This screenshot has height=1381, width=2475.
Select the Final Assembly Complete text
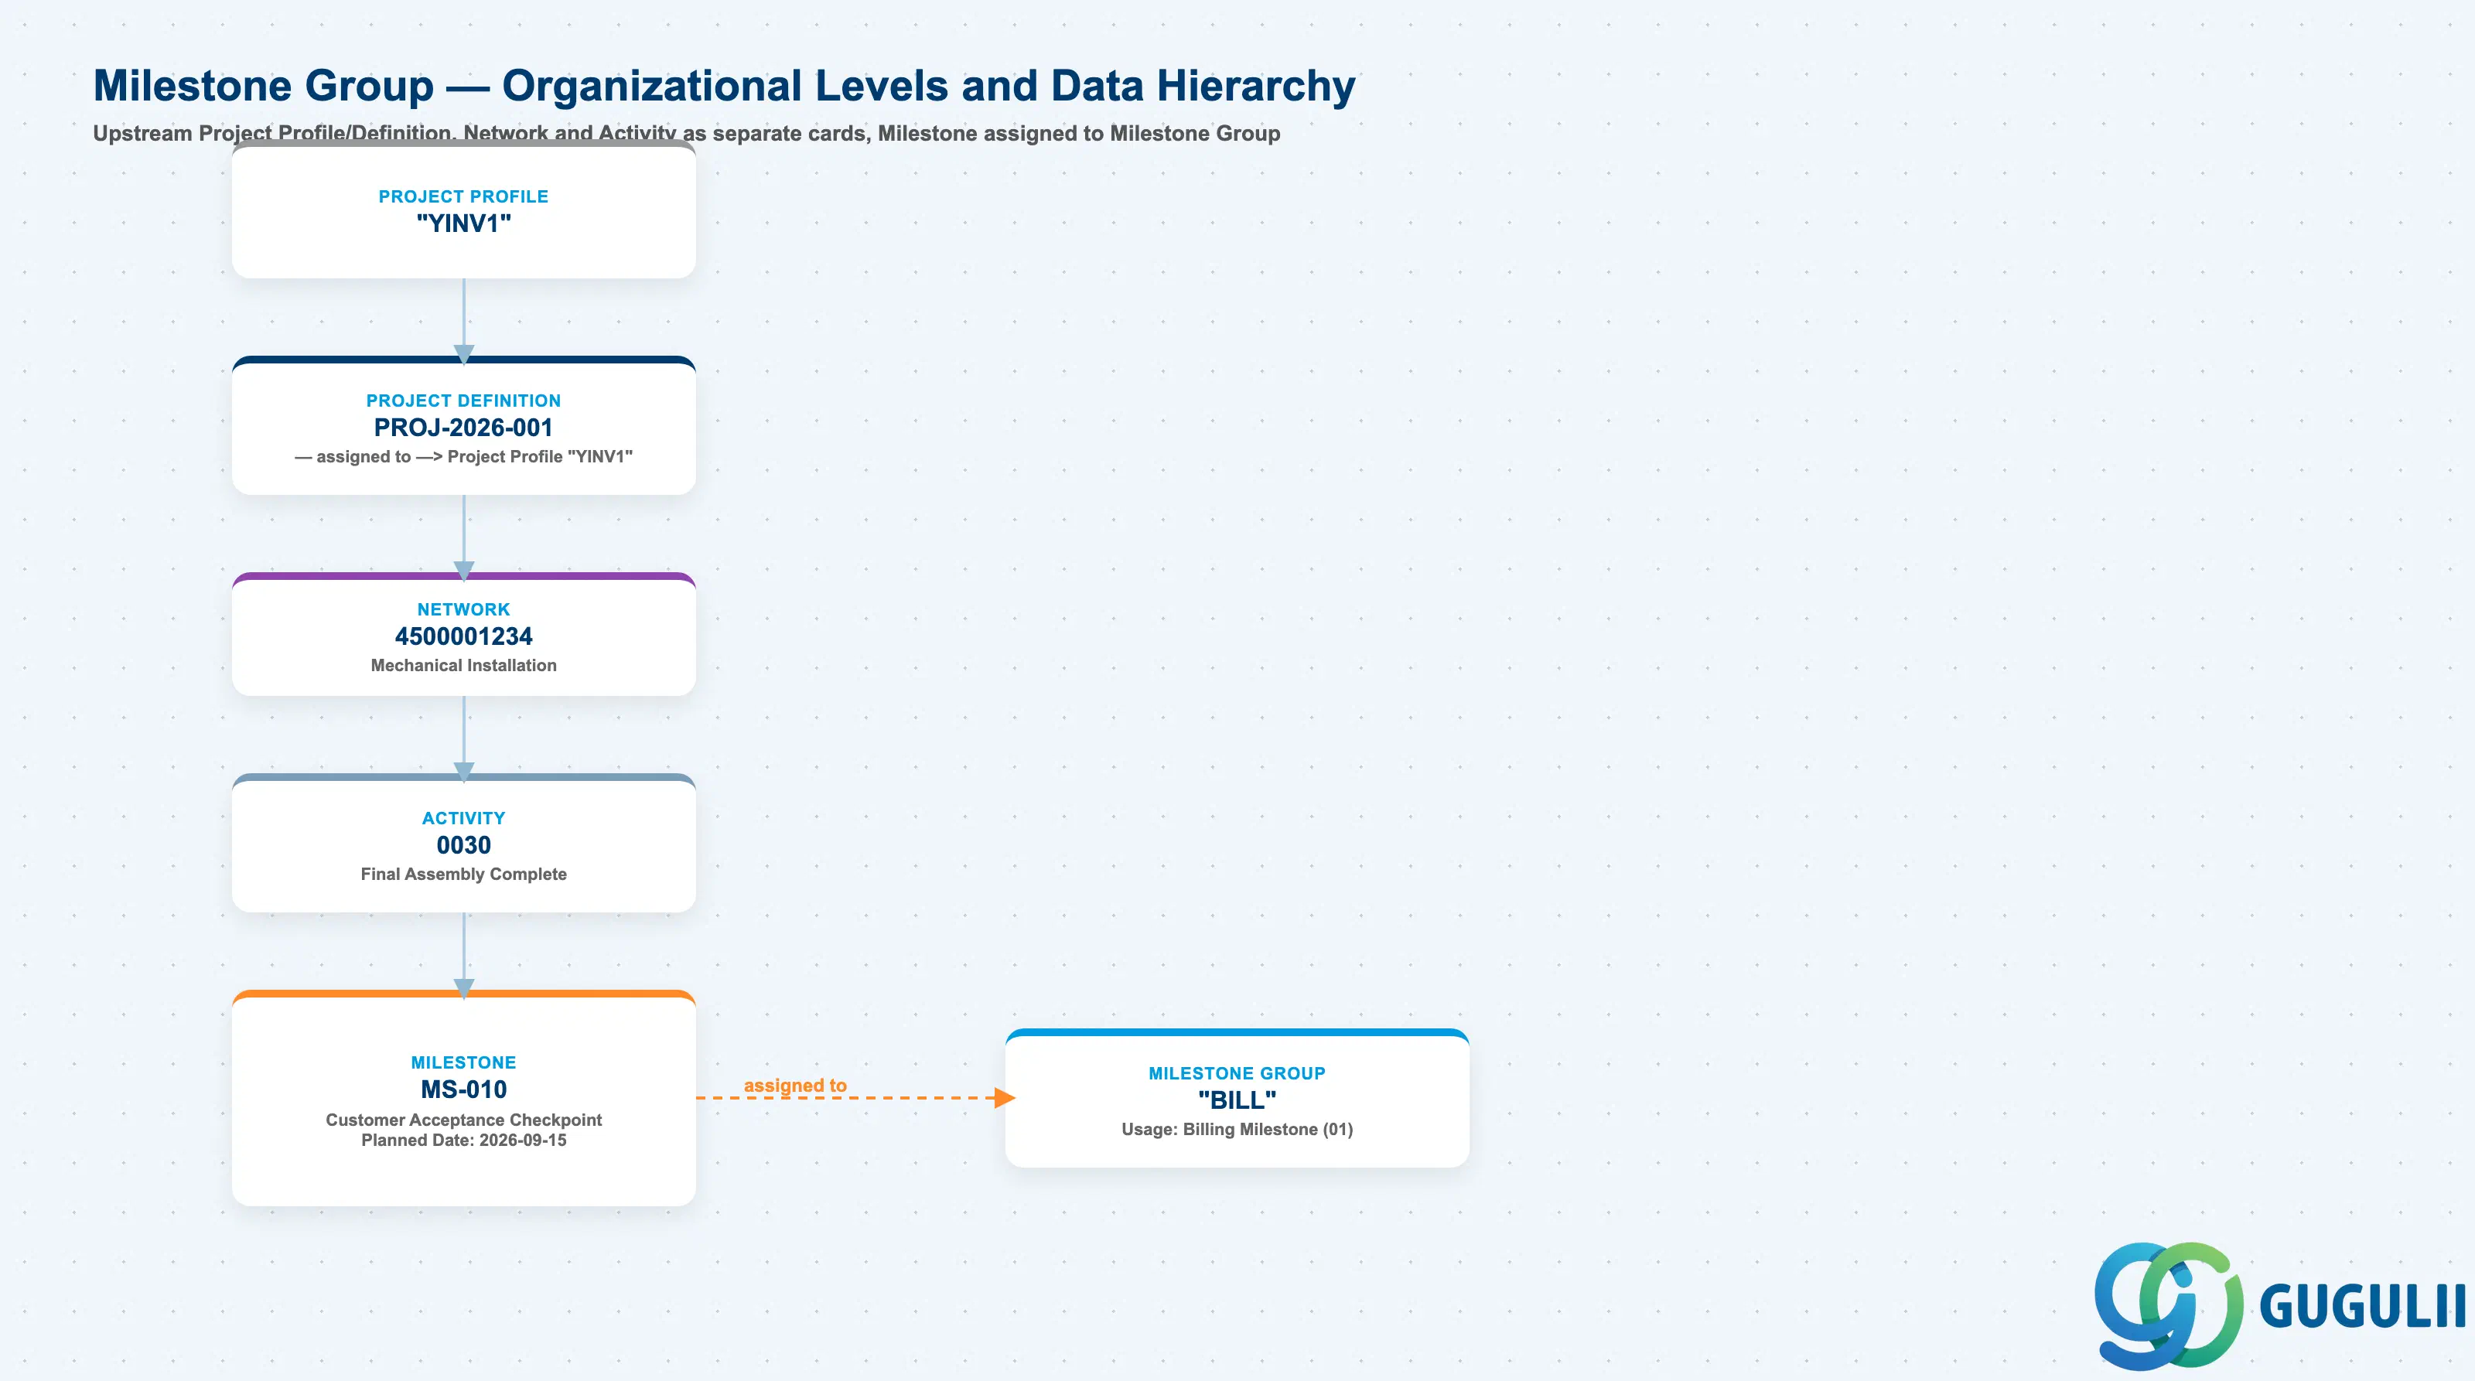coord(463,874)
